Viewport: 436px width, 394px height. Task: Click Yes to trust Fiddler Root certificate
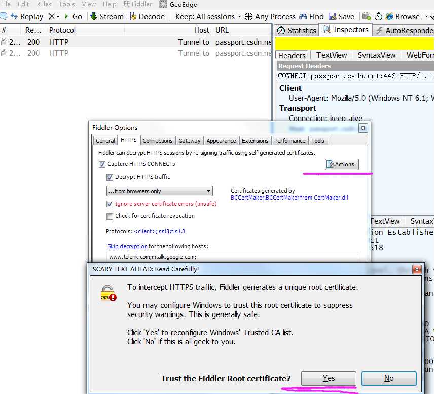[329, 378]
